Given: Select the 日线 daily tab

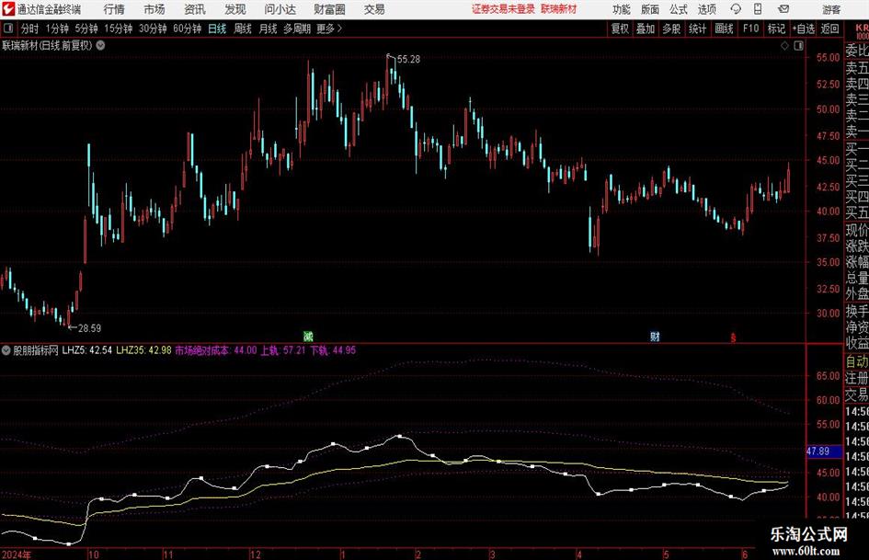Looking at the screenshot, I should 217,29.
